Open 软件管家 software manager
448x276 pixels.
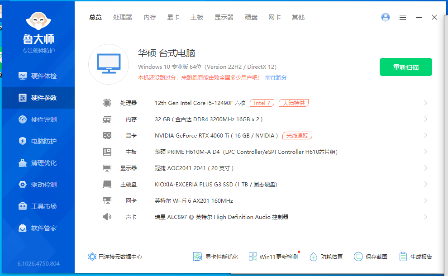click(38, 228)
